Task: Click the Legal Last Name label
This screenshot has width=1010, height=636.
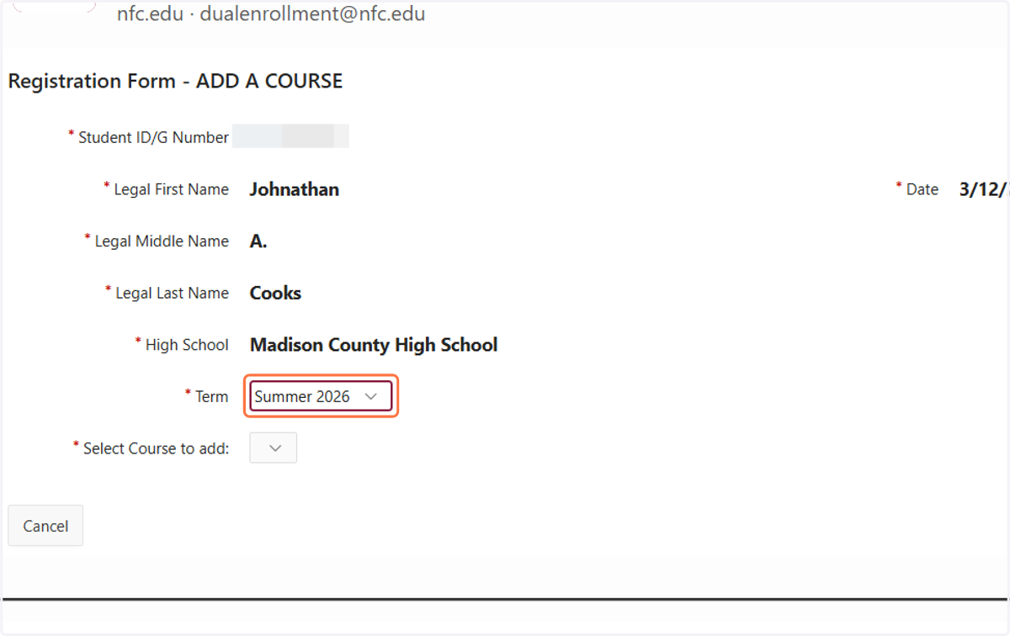Action: pyautogui.click(x=172, y=294)
